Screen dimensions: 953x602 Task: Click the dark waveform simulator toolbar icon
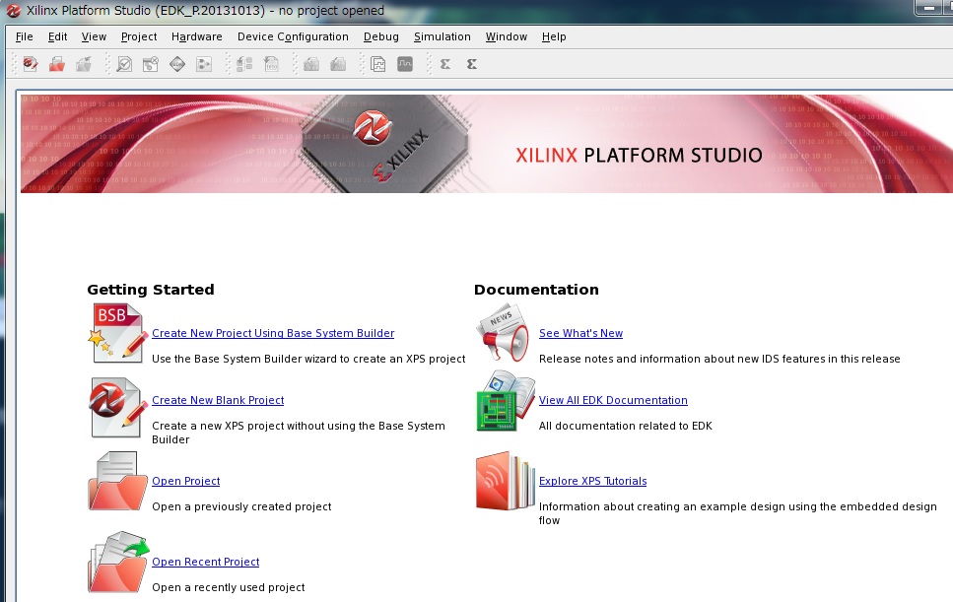point(405,64)
